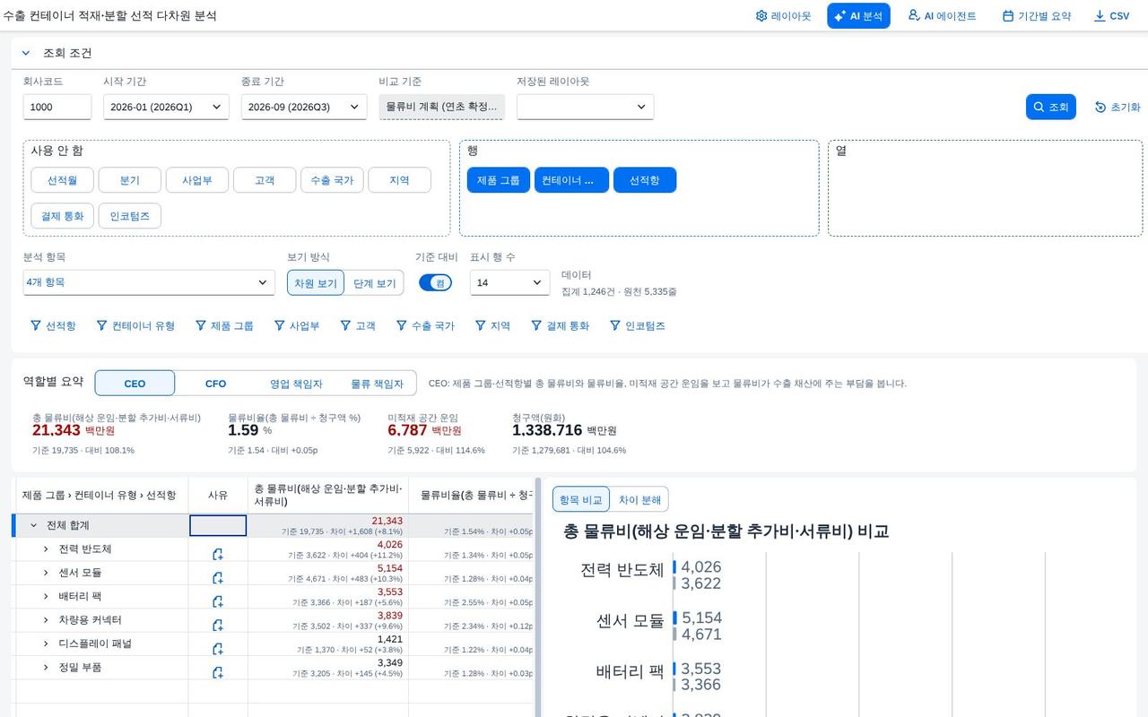Image resolution: width=1148 pixels, height=717 pixels.
Task: Switch view mode to 차원 보기
Action: (316, 283)
